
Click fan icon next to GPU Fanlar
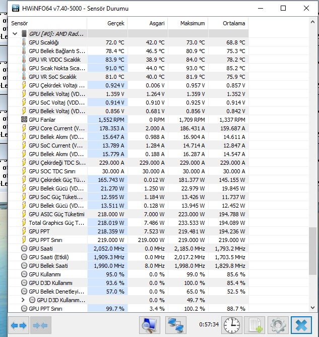[x=24, y=120]
